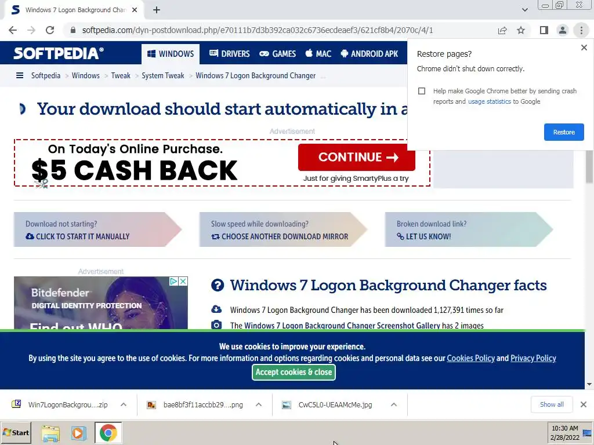Click the scrollbar down arrow
This screenshot has height=445, width=594.
pyautogui.click(x=589, y=384)
